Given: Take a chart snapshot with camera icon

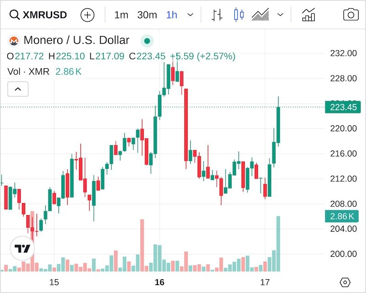Looking at the screenshot, I should click(x=350, y=15).
